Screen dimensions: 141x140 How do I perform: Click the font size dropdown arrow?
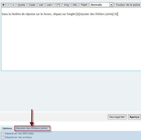(x=111, y=5)
